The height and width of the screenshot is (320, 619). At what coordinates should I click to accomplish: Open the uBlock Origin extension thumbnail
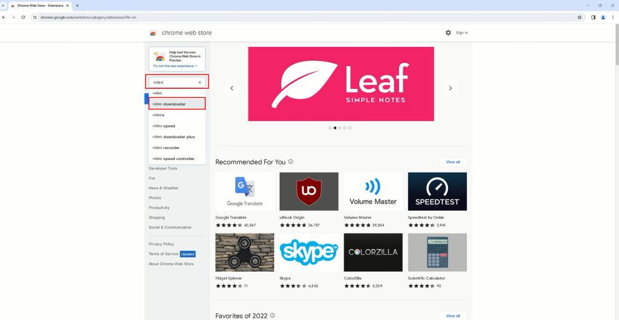tap(308, 191)
